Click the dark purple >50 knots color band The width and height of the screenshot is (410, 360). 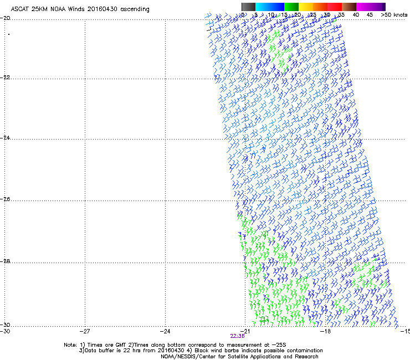click(x=384, y=7)
